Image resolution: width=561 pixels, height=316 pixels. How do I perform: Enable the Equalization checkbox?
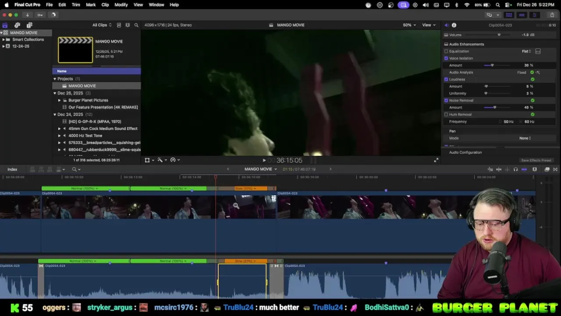click(x=446, y=51)
